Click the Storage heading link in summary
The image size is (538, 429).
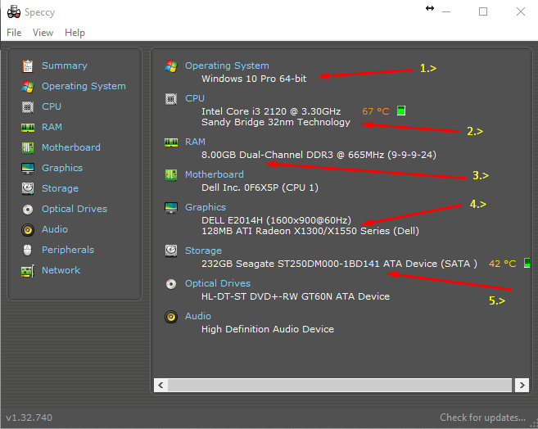click(203, 251)
